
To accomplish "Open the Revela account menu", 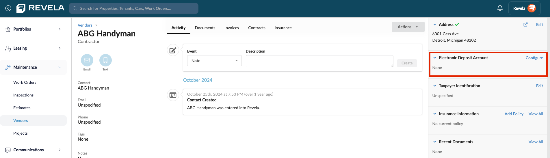I will point(524,8).
